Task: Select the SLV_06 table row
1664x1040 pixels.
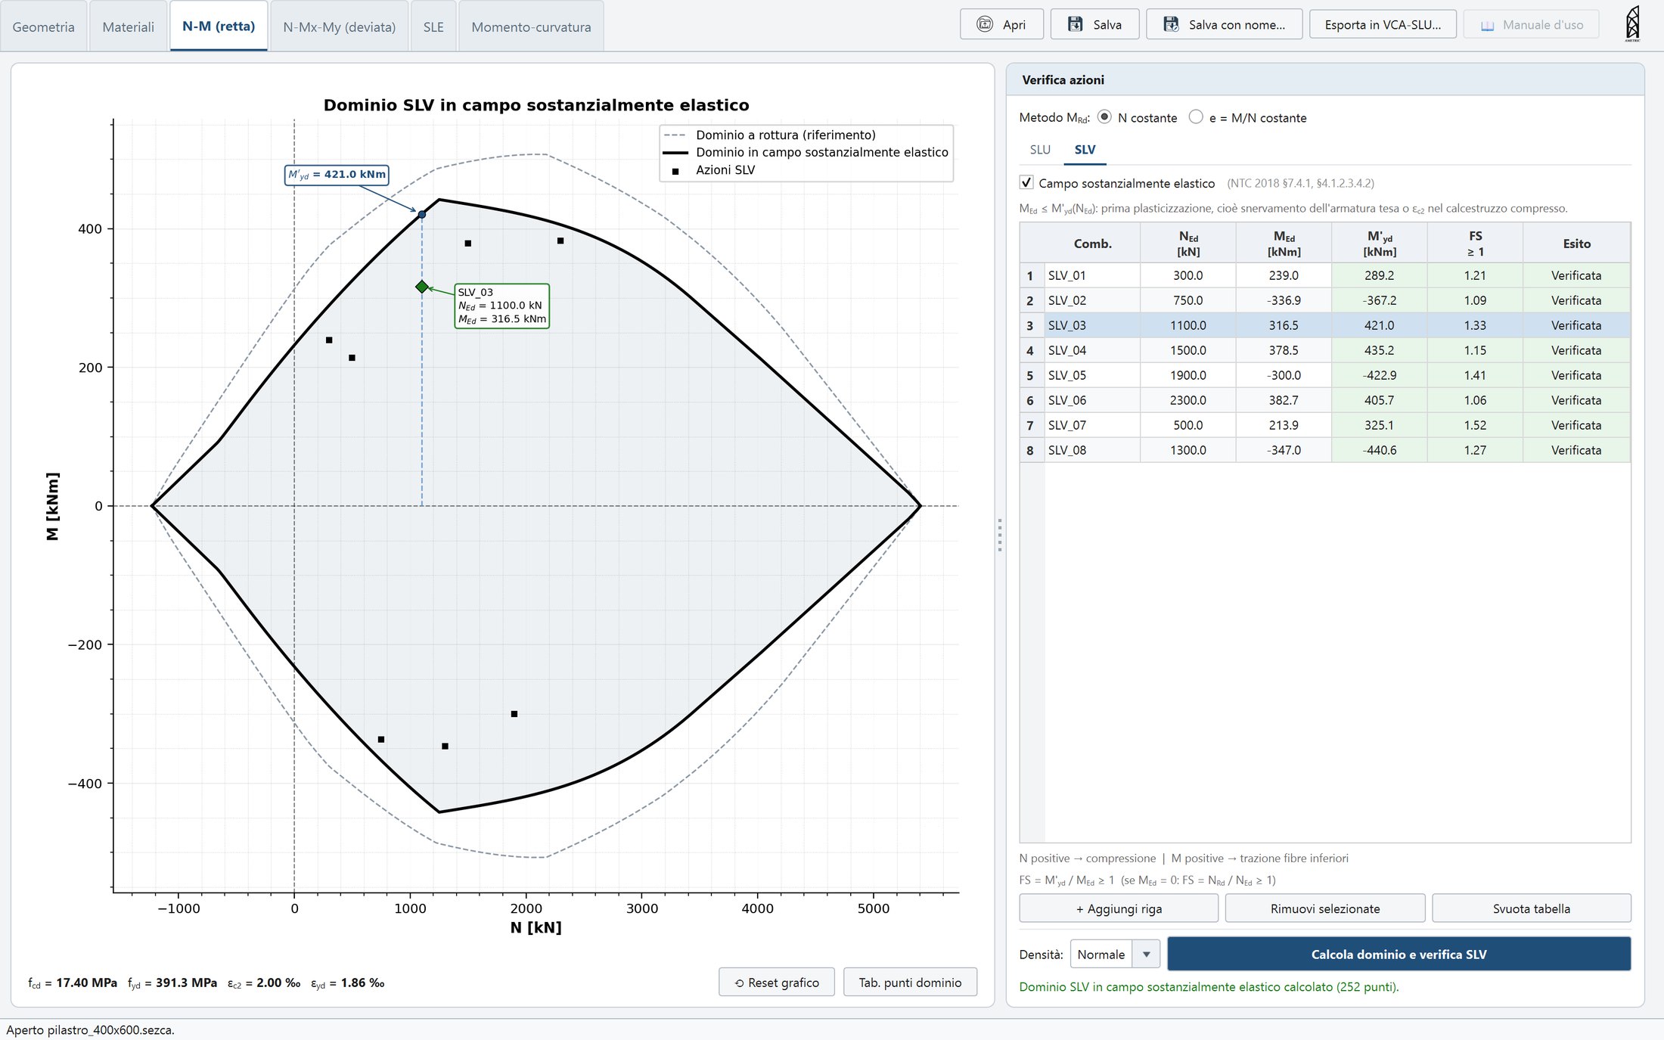Action: pos(1324,400)
